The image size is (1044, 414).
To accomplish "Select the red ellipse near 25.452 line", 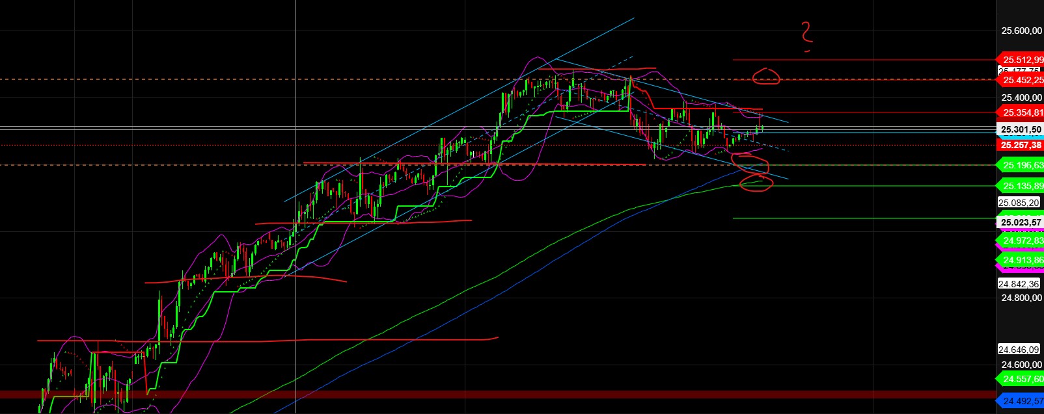I will tap(766, 76).
